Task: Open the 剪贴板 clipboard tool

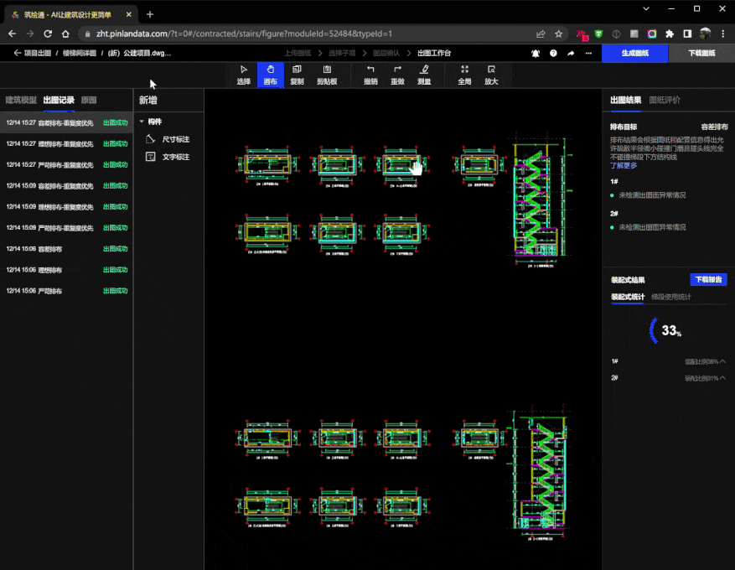Action: [327, 75]
